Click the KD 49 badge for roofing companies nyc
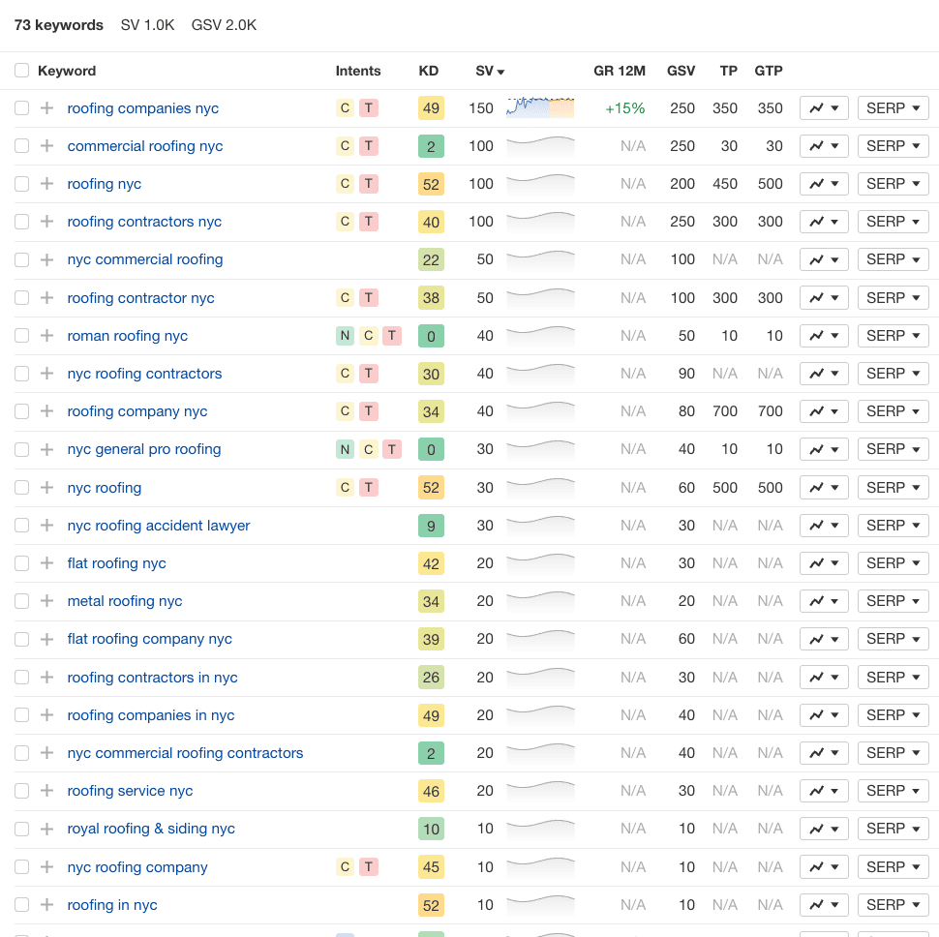Image resolution: width=939 pixels, height=937 pixels. pyautogui.click(x=431, y=108)
